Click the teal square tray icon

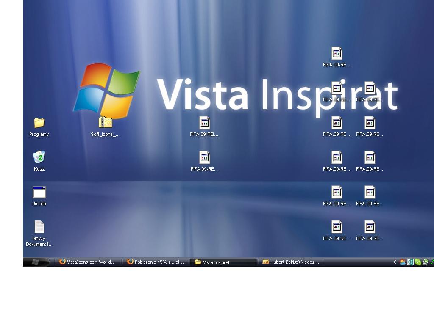[x=410, y=262]
